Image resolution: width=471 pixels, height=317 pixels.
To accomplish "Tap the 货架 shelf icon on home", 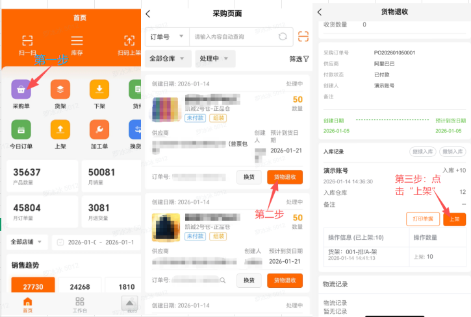I will [x=60, y=89].
